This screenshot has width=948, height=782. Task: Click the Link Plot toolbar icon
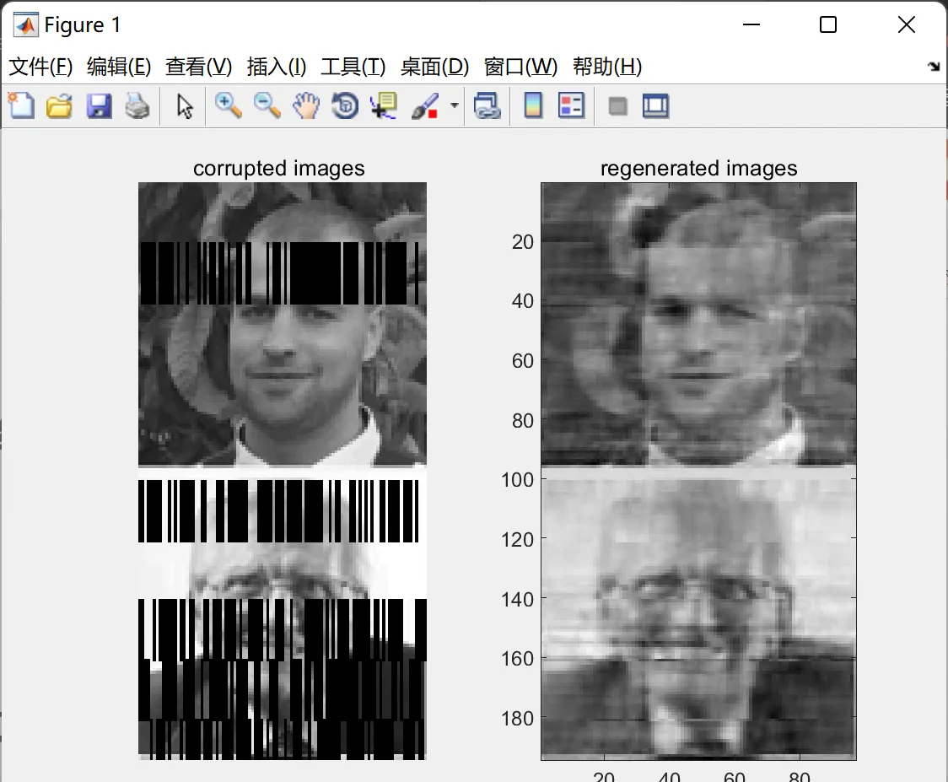[x=487, y=105]
